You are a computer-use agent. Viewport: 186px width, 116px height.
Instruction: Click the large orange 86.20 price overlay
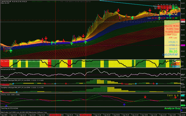point(170,12)
